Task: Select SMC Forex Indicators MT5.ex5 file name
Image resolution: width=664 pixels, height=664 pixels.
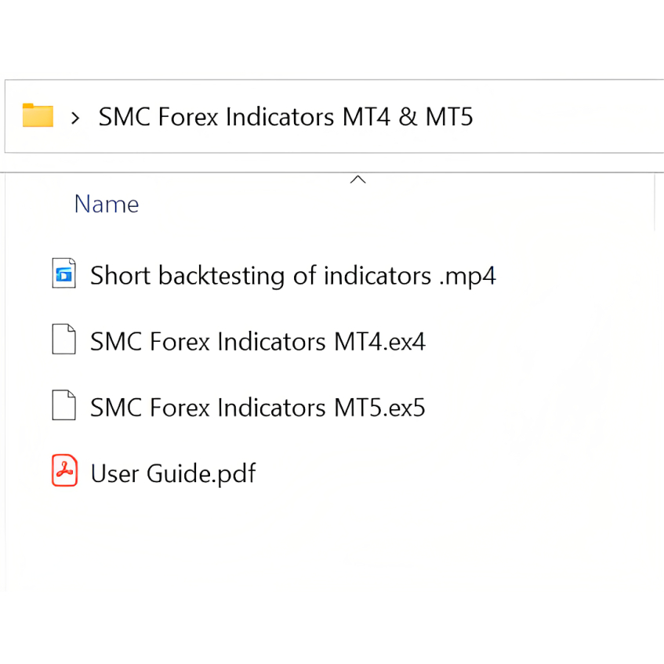Action: pos(257,408)
